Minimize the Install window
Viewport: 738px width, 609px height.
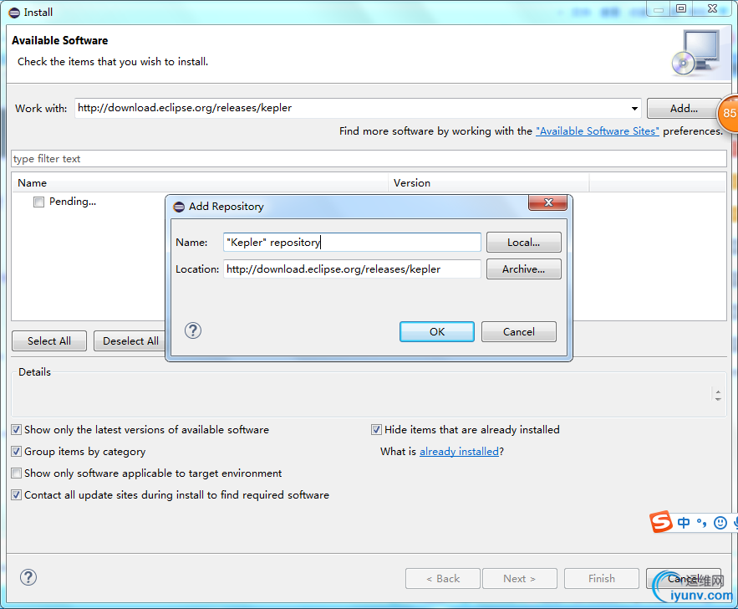(x=659, y=8)
